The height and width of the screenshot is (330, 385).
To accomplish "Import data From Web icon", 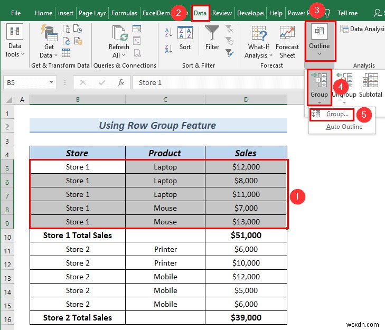I will pyautogui.click(x=67, y=41).
